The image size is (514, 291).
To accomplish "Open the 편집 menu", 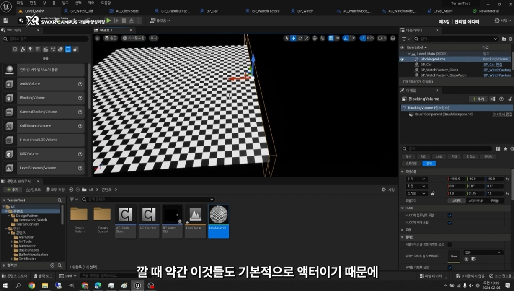I will pyautogui.click(x=33, y=3).
